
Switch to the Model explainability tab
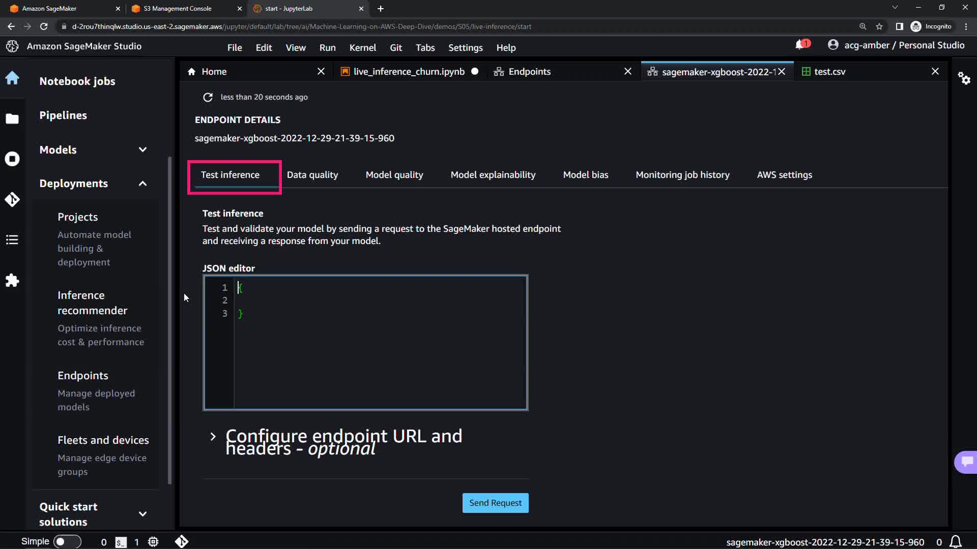click(x=493, y=175)
